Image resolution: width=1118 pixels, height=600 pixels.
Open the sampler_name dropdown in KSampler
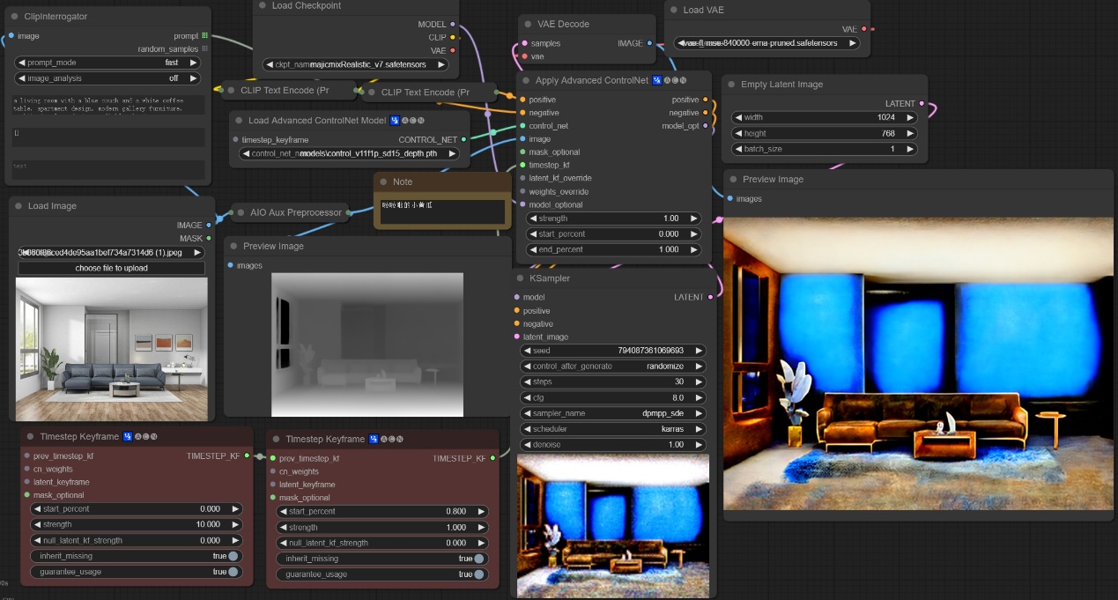click(x=612, y=413)
